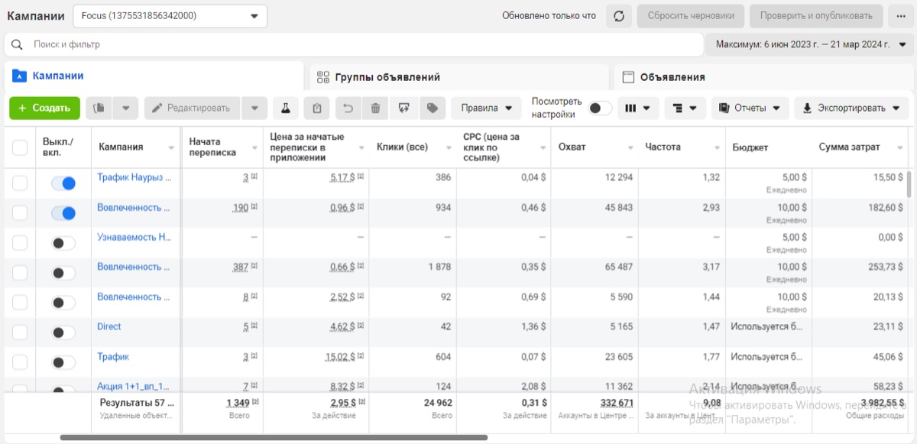Open the Правила dropdown
Viewport: 917px width, 444px height.
click(x=486, y=108)
